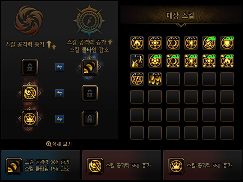Click the locked slot in top-left column

(30, 67)
